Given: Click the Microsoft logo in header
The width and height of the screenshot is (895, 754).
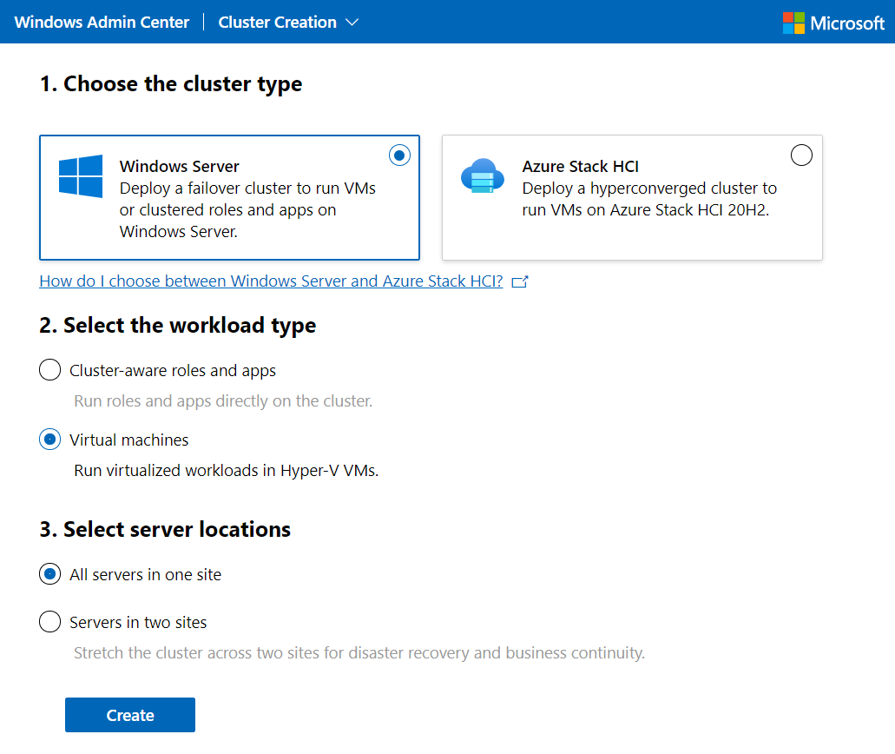Looking at the screenshot, I should [x=793, y=23].
